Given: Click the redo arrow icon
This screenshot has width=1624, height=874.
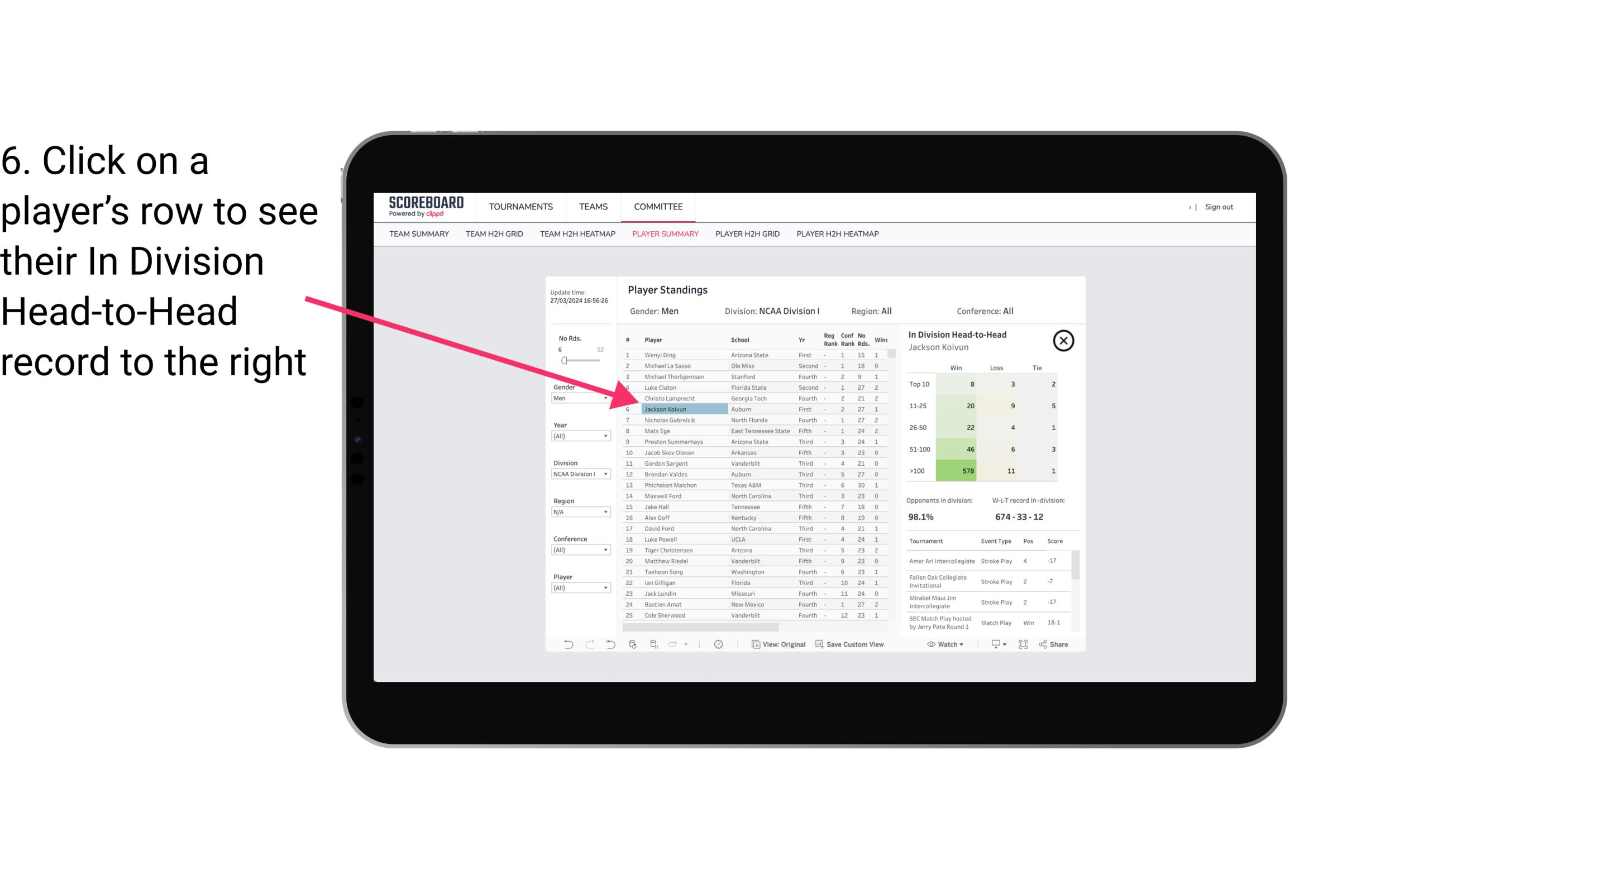Looking at the screenshot, I should click(x=587, y=647).
